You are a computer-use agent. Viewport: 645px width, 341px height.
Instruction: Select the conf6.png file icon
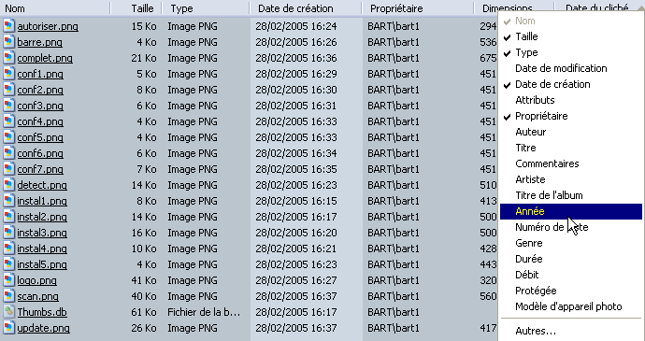click(x=8, y=153)
